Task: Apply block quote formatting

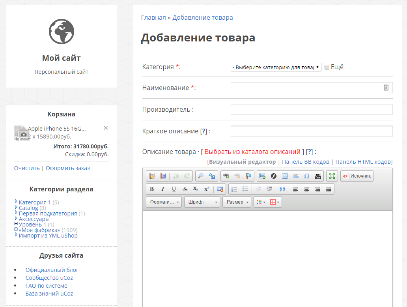Action: 282,189
